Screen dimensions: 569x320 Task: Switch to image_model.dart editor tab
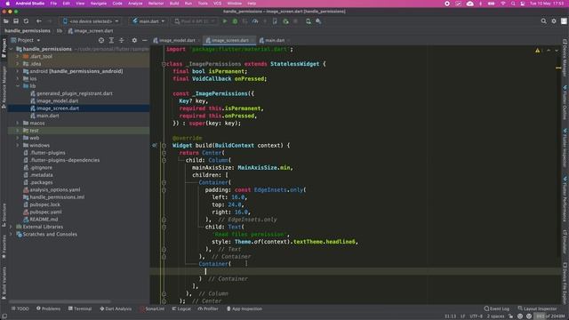coord(177,40)
